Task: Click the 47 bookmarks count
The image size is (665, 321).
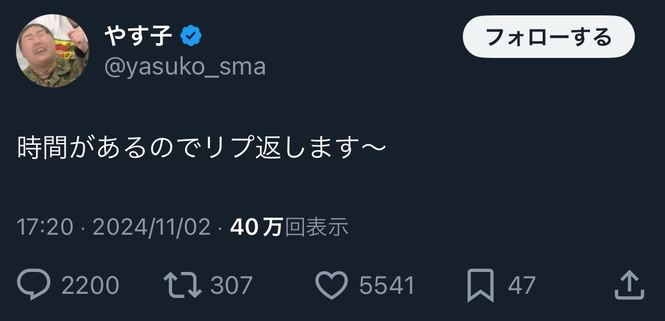Action: (521, 285)
